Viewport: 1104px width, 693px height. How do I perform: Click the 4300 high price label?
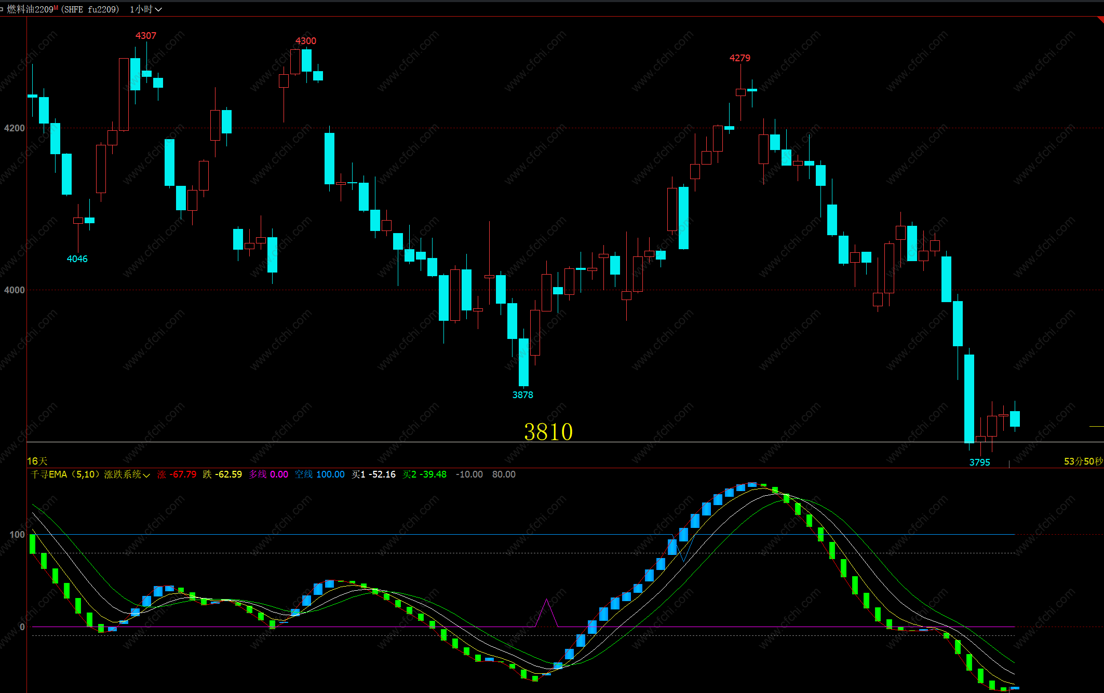coord(305,41)
